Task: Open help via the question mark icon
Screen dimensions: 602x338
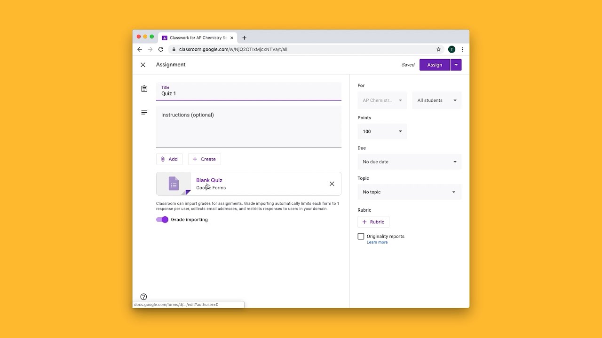Action: 143,297
